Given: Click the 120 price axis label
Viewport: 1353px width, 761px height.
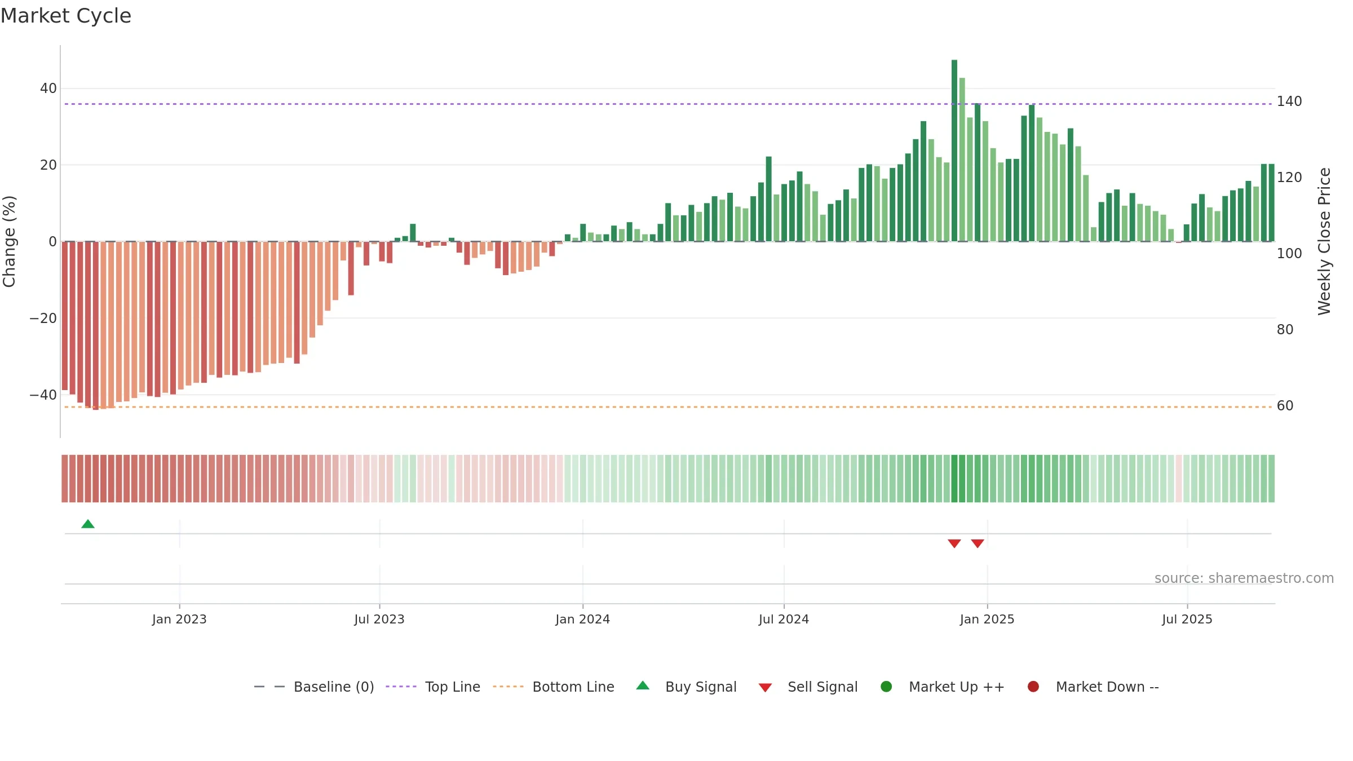Looking at the screenshot, I should (1289, 177).
